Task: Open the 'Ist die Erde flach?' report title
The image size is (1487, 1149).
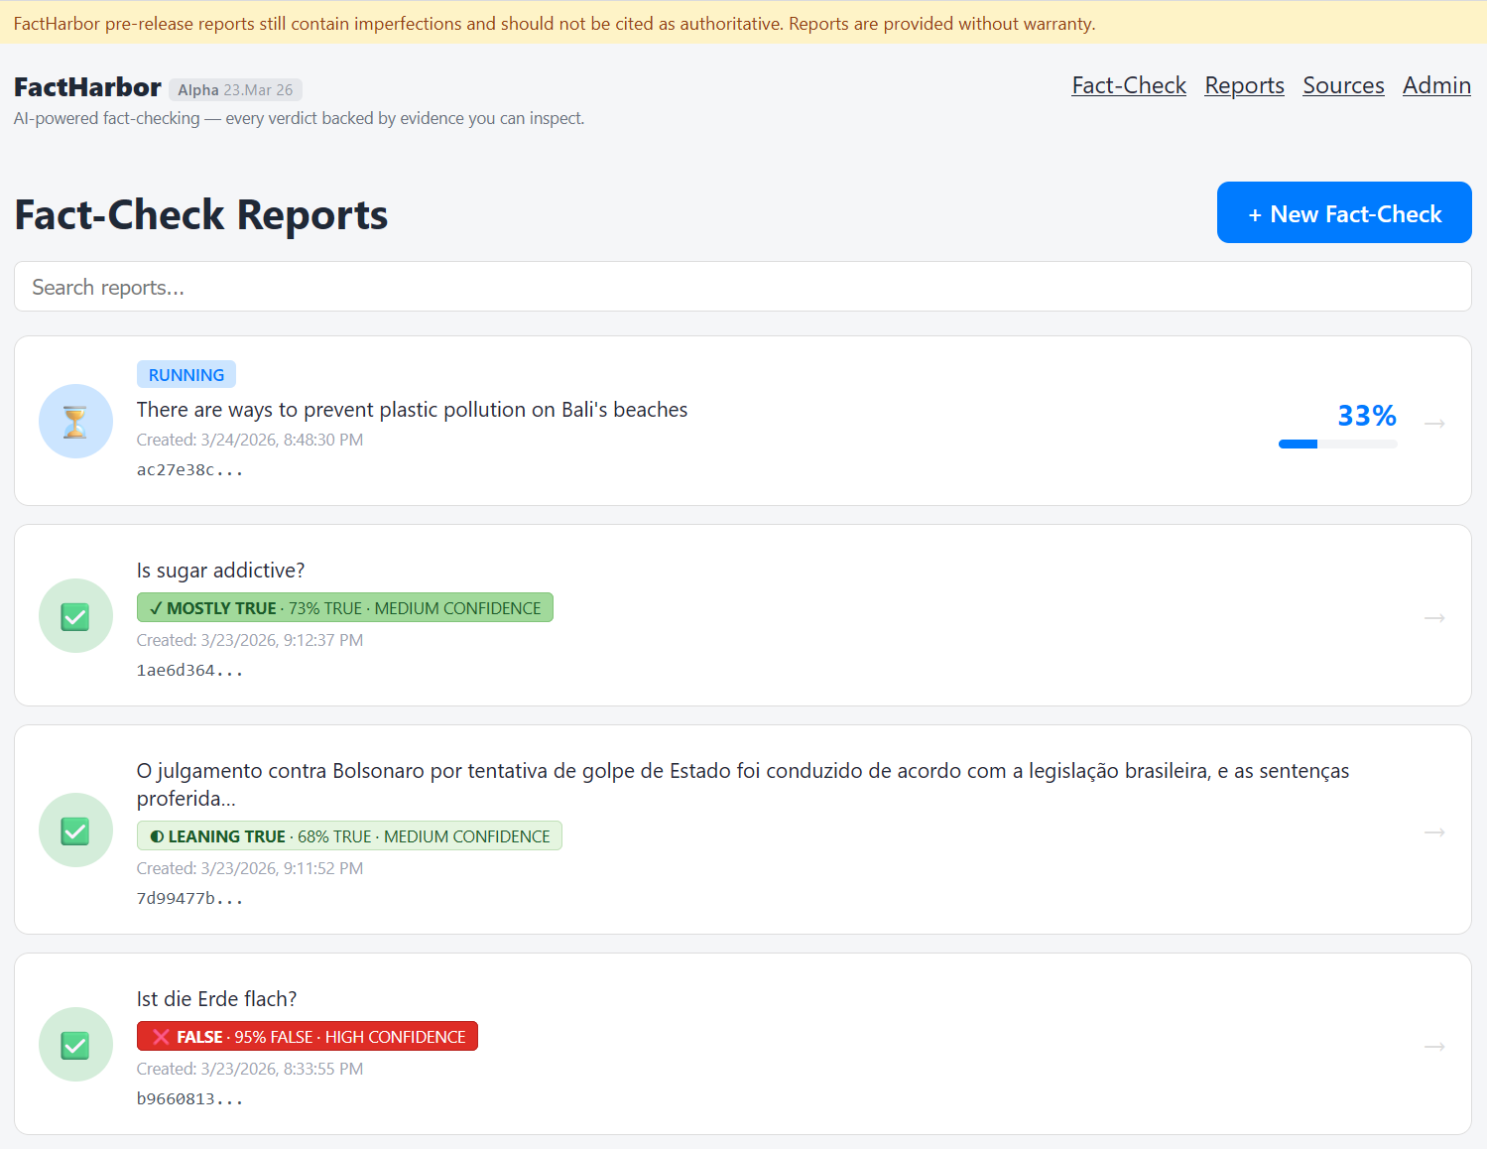Action: coord(216,999)
